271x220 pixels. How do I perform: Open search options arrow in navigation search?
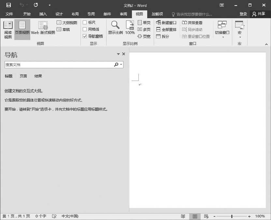coord(121,65)
